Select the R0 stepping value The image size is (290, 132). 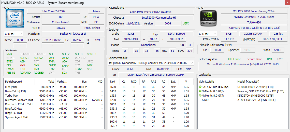(x=61, y=17)
